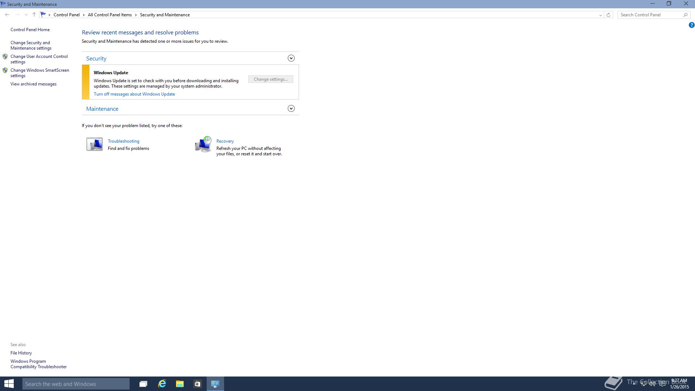Collapse the Security section chevron
This screenshot has width=695, height=391.
[291, 58]
